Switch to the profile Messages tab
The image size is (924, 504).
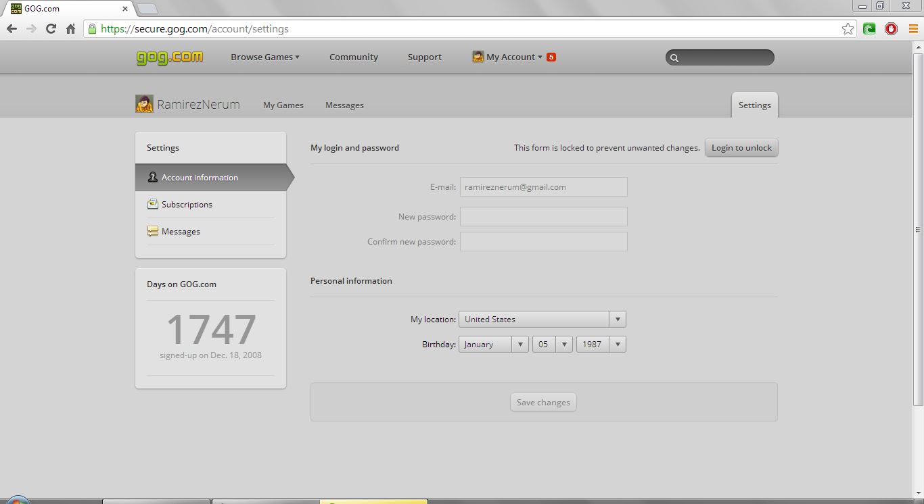(x=344, y=105)
